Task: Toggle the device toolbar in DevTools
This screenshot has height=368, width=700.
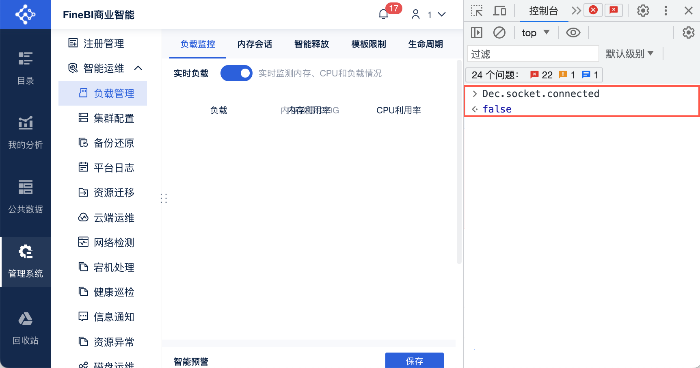Action: (x=499, y=11)
